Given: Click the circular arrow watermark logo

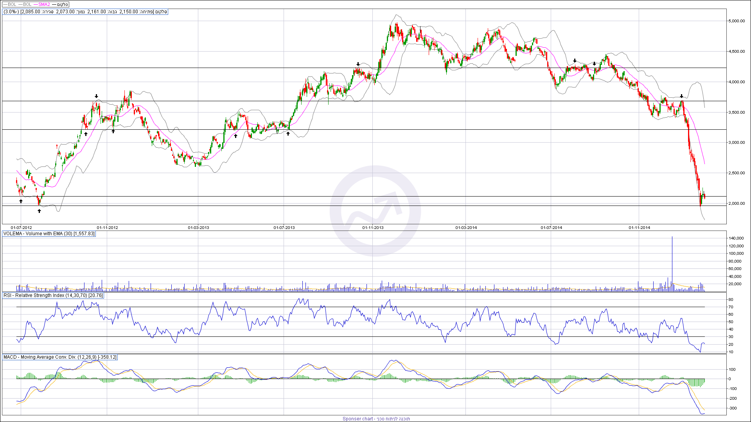Looking at the screenshot, I should (x=375, y=211).
